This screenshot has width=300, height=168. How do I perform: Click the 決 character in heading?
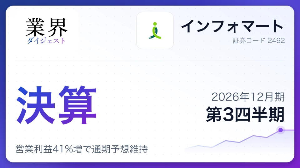pyautogui.click(x=36, y=105)
